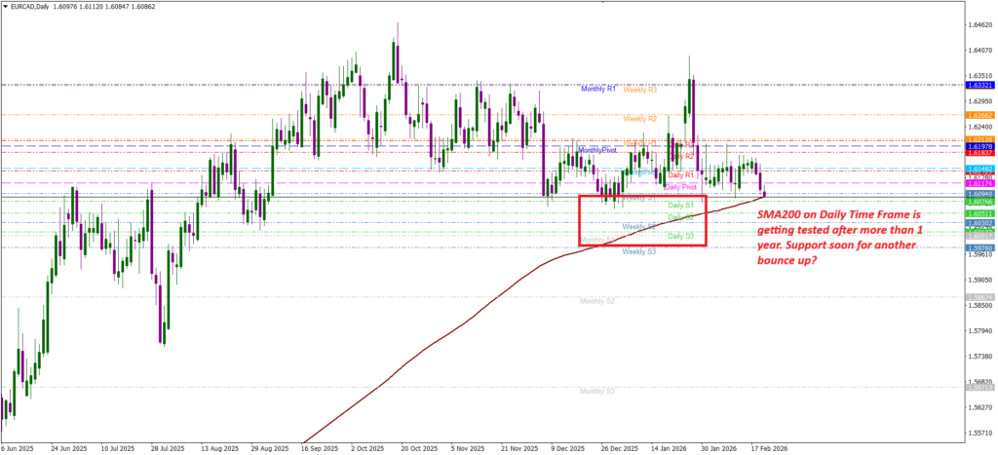
Task: Click the triangle arrow beside EURCAD,Daily
Action: (x=6, y=7)
